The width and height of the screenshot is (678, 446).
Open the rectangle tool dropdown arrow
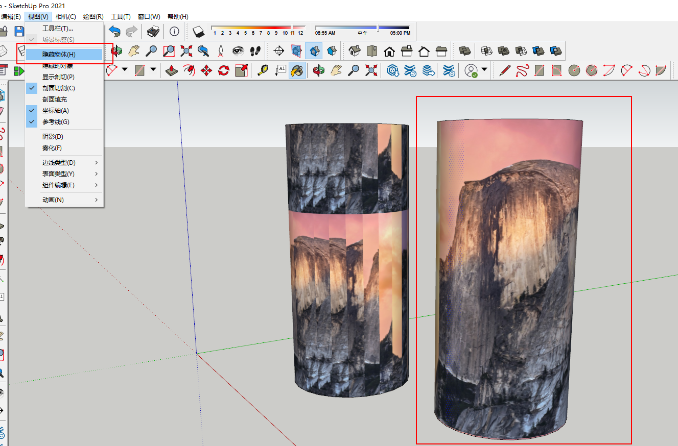153,69
